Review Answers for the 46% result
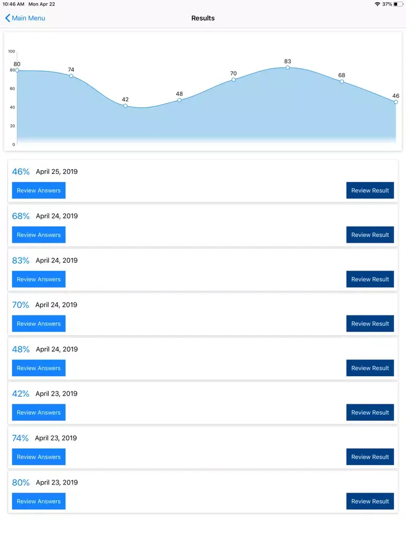 [x=38, y=190]
